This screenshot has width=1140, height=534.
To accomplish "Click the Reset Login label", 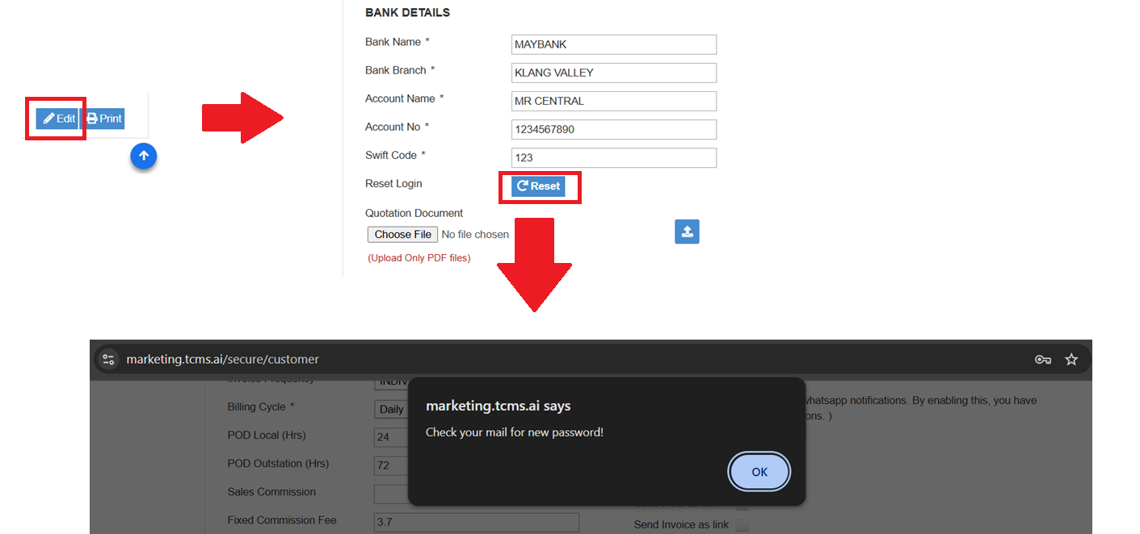I will 393,184.
